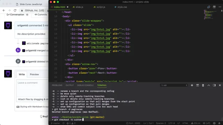This screenshot has height=125, width=223.
Task: Open errors and warnings count in status bar
Action: [71, 123]
